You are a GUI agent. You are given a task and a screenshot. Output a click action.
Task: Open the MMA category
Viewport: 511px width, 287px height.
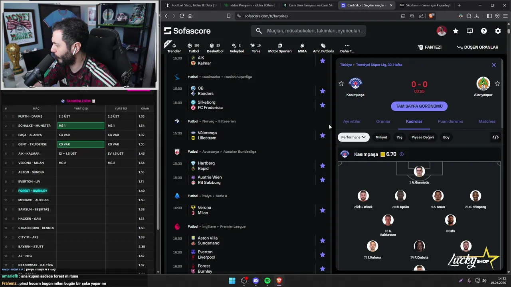pyautogui.click(x=302, y=48)
